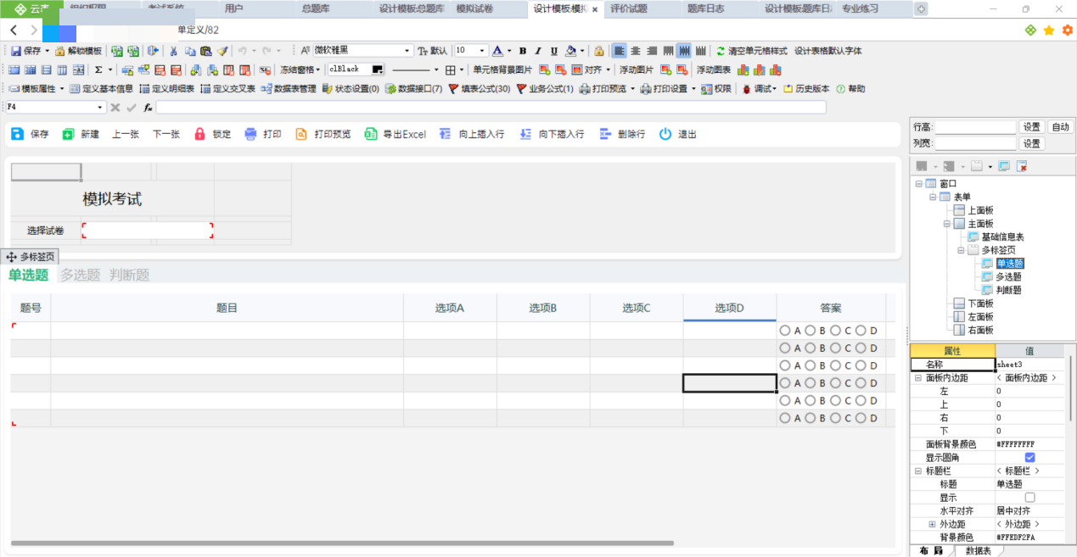Viewport: 1077px width, 557px height.
Task: Click the cut scissors icon
Action: click(x=174, y=51)
